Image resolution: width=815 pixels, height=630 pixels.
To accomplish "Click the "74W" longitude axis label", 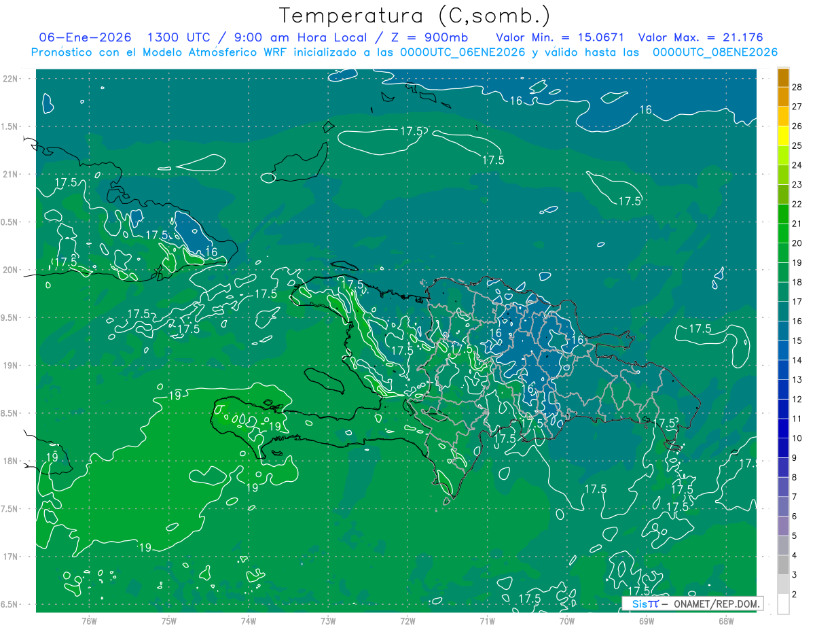I will (x=248, y=621).
